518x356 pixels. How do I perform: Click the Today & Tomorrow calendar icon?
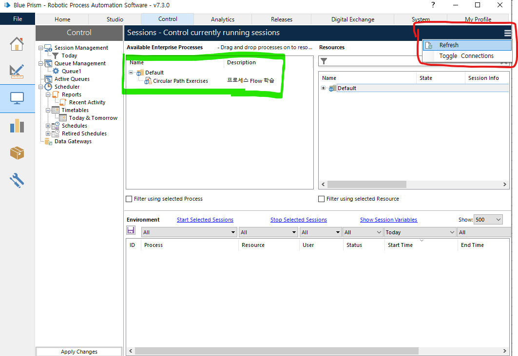(x=63, y=118)
